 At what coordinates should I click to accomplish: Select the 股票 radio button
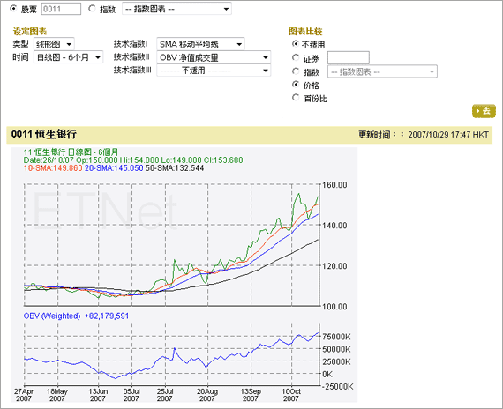click(x=13, y=9)
